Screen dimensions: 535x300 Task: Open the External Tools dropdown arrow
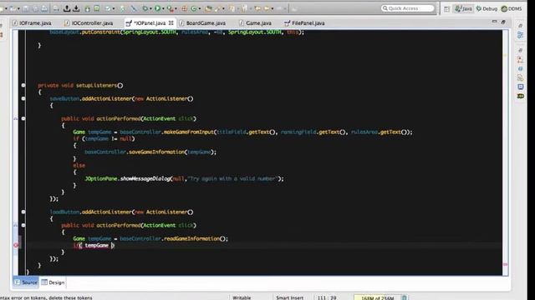[176, 8]
